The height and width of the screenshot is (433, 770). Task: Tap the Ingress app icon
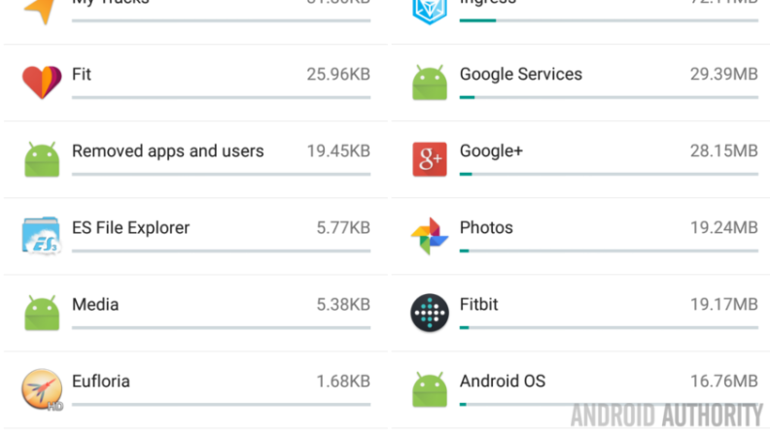pos(429,10)
